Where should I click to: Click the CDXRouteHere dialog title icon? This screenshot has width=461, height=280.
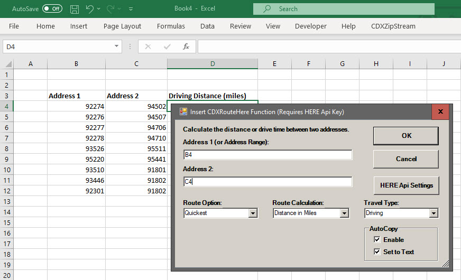pos(183,111)
